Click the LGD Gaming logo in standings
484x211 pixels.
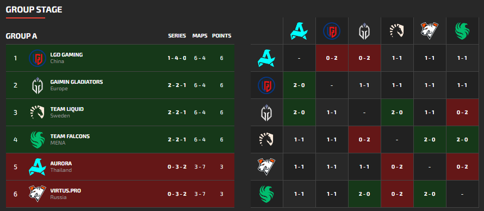[x=38, y=58]
